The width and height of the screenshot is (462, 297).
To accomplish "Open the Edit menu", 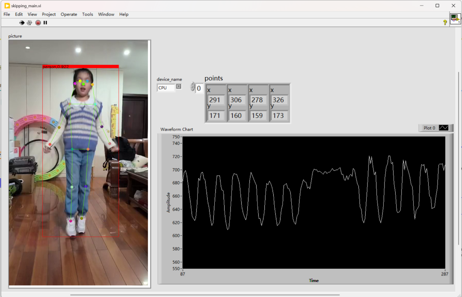I will pyautogui.click(x=19, y=14).
